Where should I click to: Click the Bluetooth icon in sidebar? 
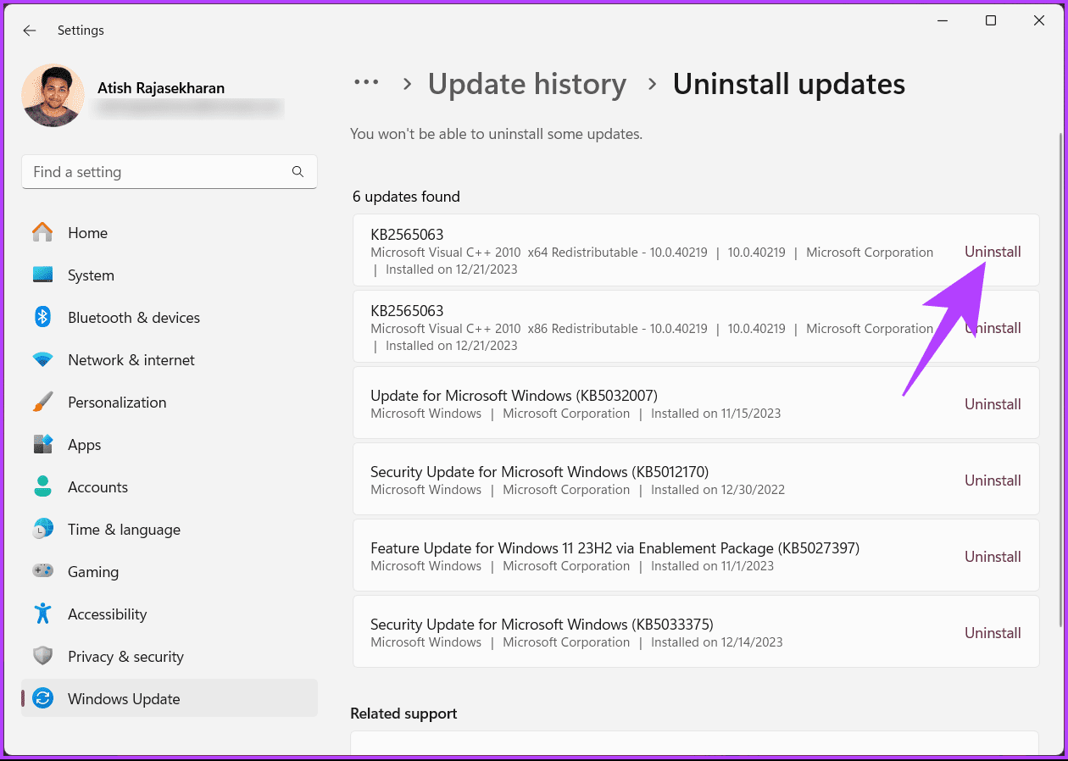(42, 317)
